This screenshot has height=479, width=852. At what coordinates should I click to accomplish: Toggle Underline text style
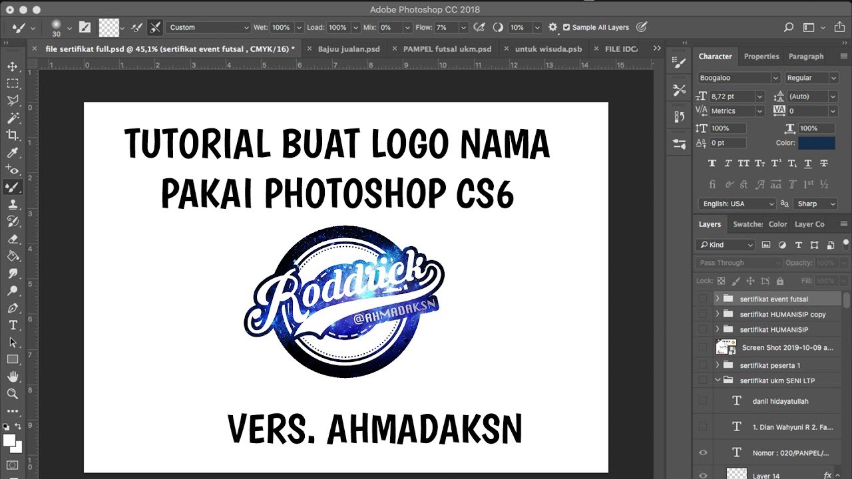808,164
